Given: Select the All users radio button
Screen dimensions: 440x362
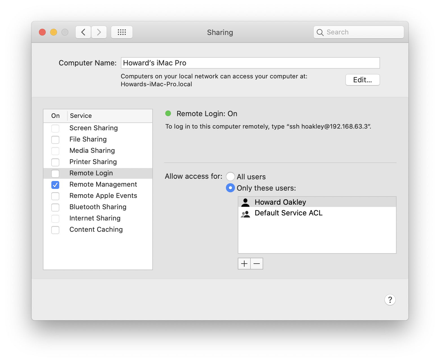Looking at the screenshot, I should point(230,176).
